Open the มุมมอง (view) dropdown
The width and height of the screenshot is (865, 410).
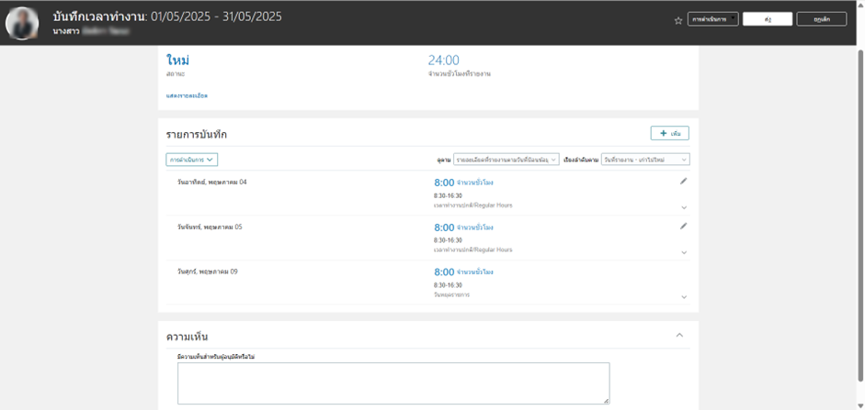pos(506,160)
